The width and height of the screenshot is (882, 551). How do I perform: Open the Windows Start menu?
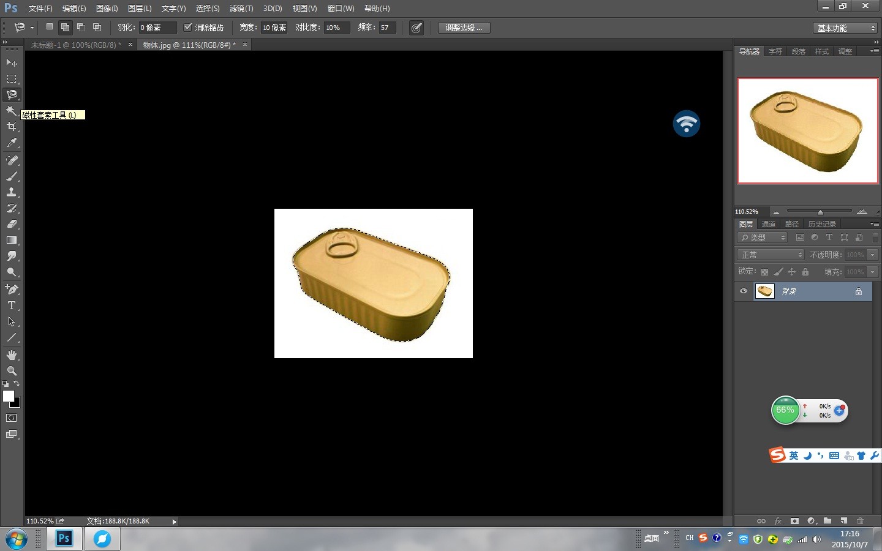click(x=16, y=539)
